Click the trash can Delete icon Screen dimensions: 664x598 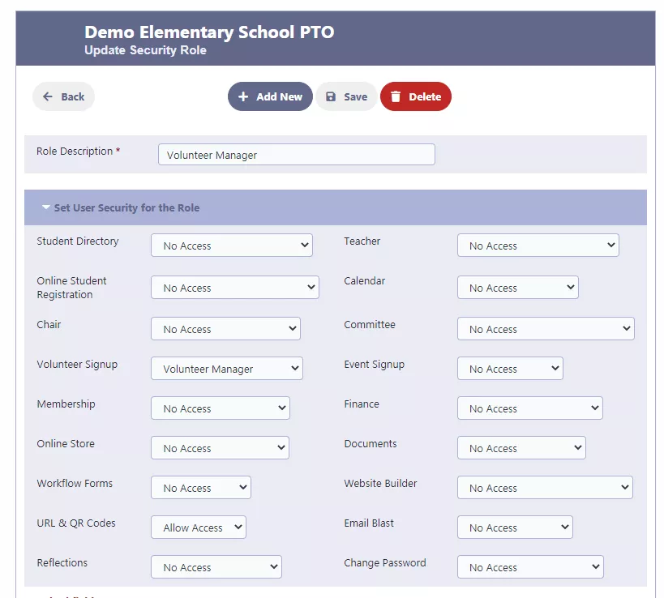coord(396,96)
